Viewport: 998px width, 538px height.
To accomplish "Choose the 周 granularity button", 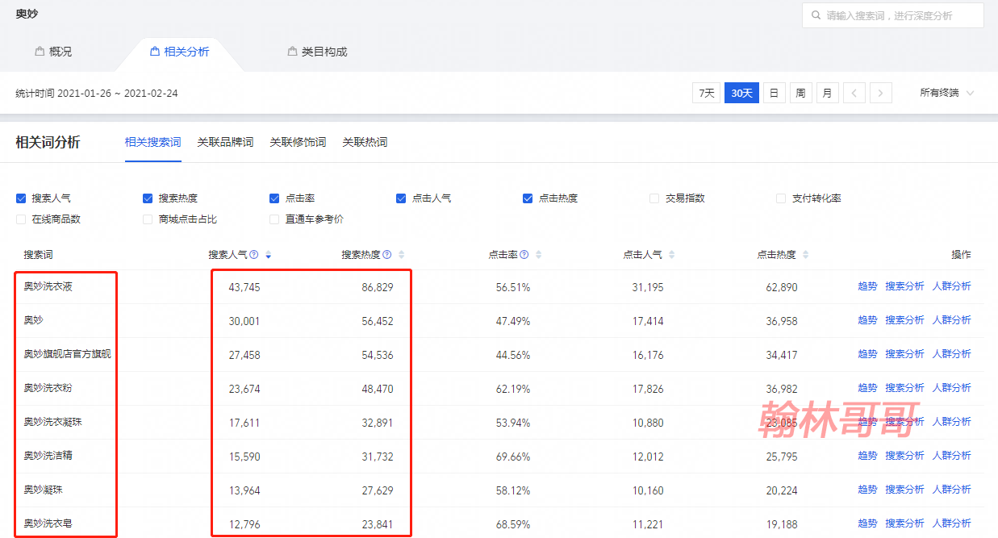I will click(x=800, y=93).
